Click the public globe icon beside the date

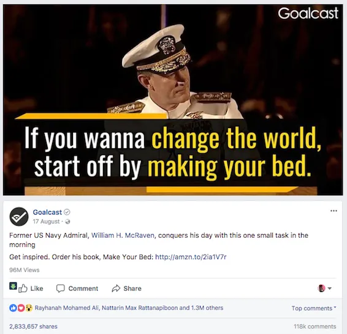pyautogui.click(x=67, y=221)
